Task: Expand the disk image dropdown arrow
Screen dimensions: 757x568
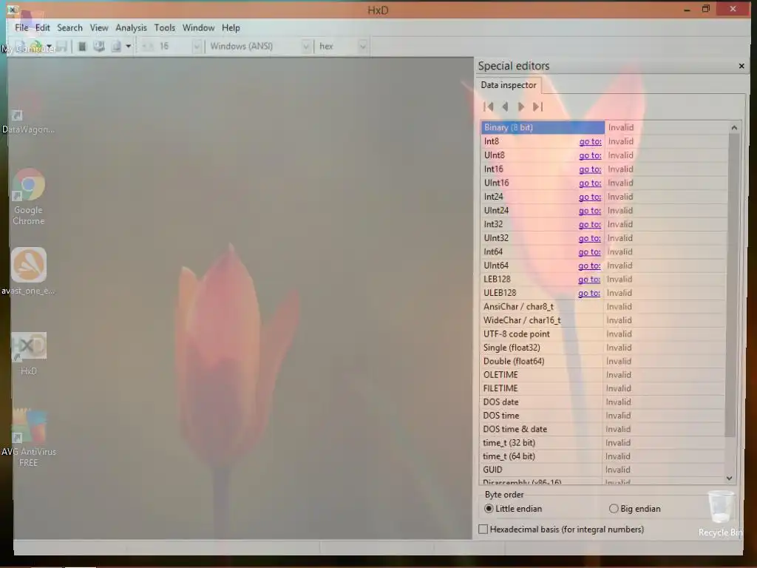Action: pos(129,47)
